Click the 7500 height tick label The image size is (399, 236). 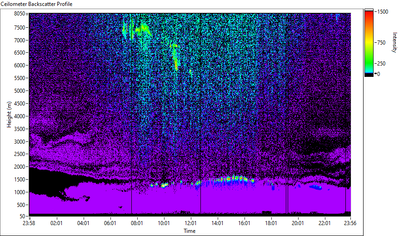(20, 27)
